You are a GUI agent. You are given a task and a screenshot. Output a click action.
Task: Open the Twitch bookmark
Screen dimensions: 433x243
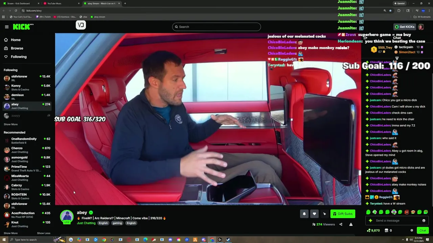tap(43, 17)
